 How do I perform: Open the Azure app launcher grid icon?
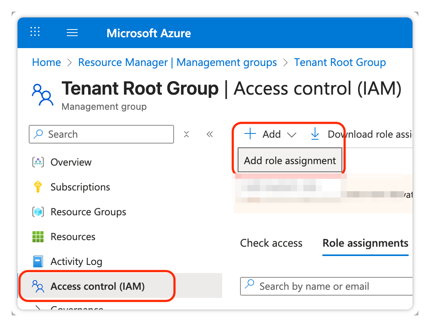tap(35, 32)
